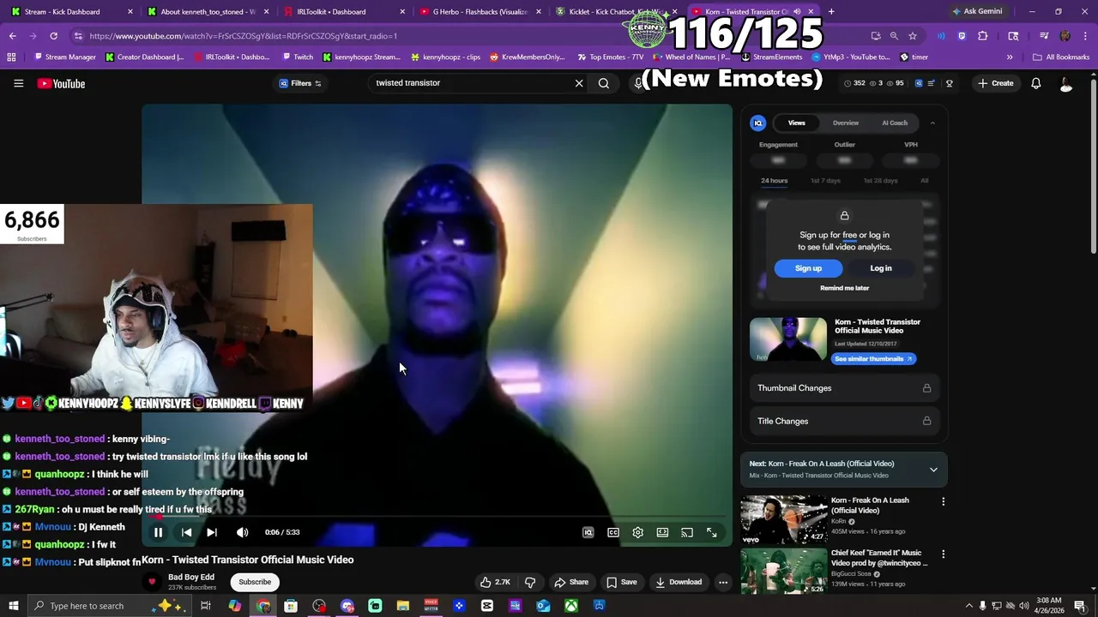
Task: Open options for Chief Keef Earned It video
Action: (944, 554)
